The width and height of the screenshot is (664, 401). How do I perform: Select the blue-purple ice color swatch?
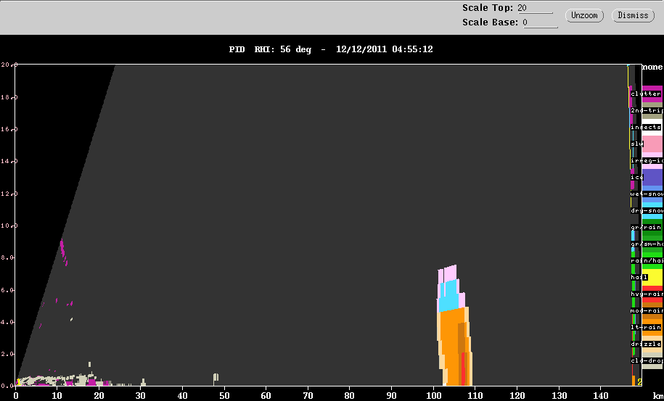click(x=652, y=177)
